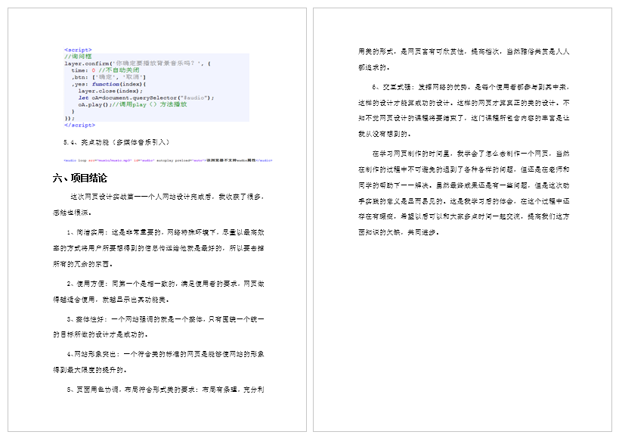
Task: Click the last line '面知识的欠缺,共同进步。'
Action: 399,232
